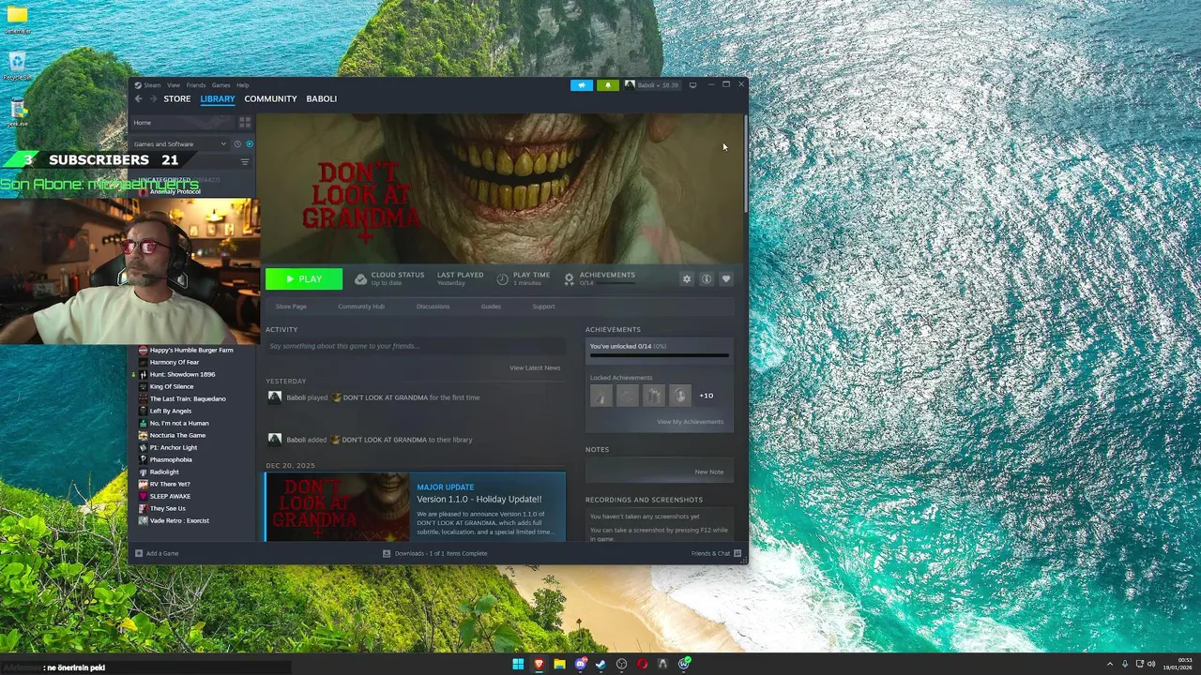1201x675 pixels.
Task: Open the Friends menu
Action: pos(195,85)
